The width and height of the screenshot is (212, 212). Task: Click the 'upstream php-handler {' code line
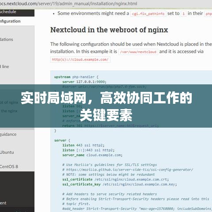point(76,77)
